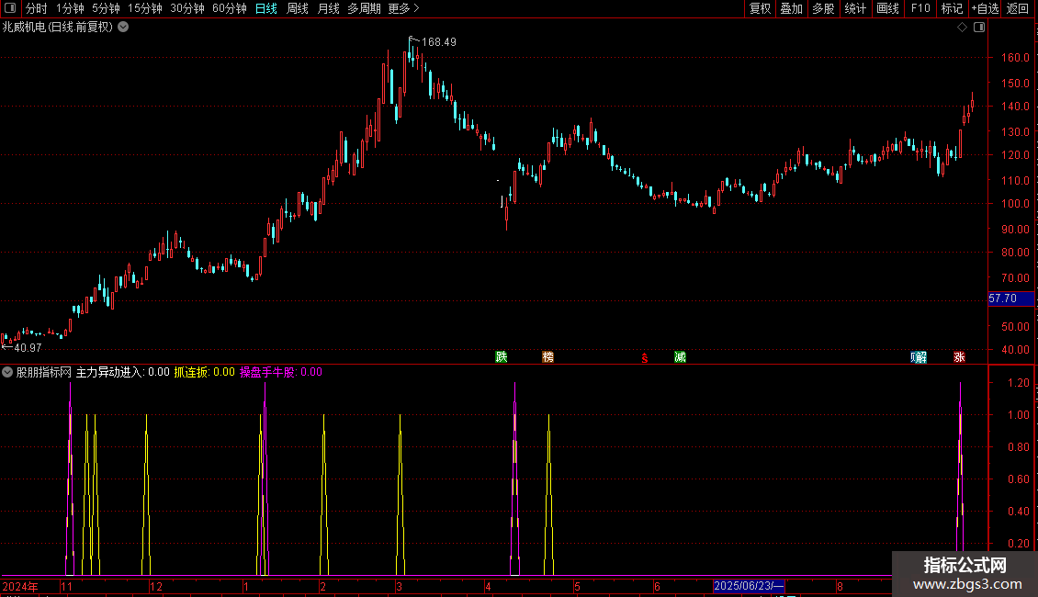Add stock via +自选 button
Viewport: 1038px width, 597px height.
point(985,8)
